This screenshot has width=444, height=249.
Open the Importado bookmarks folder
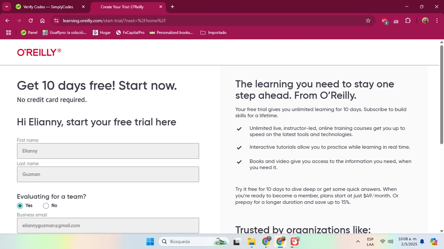(x=213, y=33)
